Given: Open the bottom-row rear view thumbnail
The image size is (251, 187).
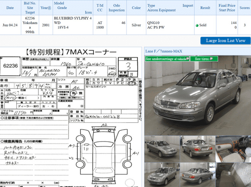Looking at the screenshot, I should 197,175.
